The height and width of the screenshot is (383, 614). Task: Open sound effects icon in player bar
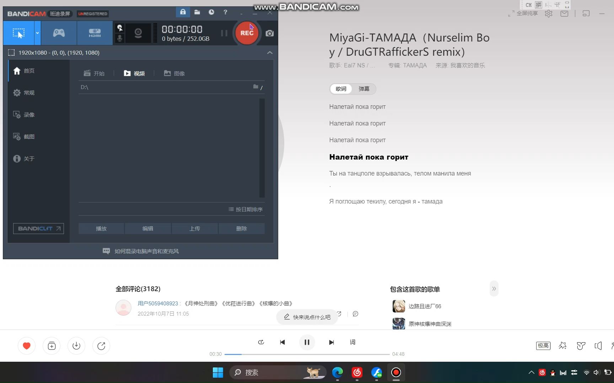coord(562,346)
